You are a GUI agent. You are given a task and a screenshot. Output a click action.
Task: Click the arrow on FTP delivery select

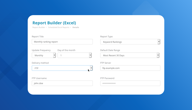[91, 68]
